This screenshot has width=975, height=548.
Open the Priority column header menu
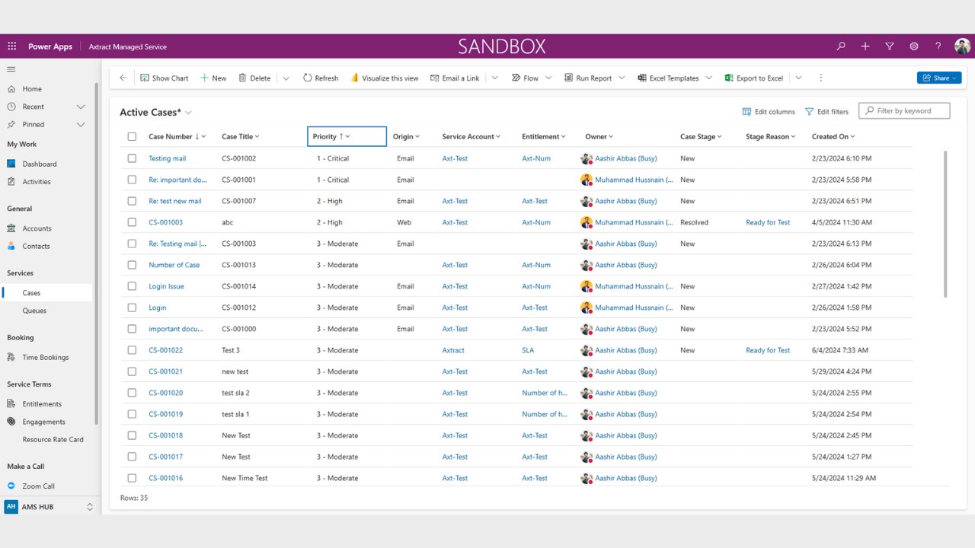(347, 136)
